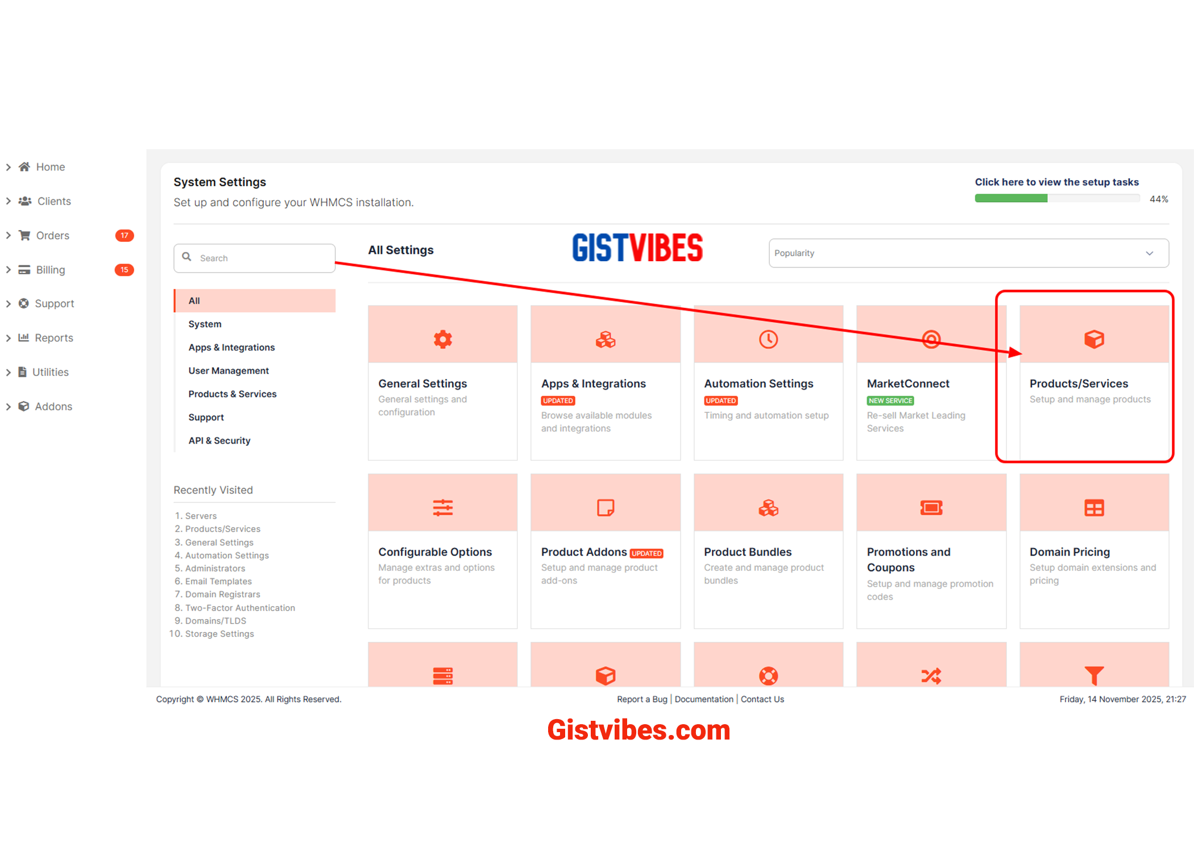Select the Products & Services category filter
The image size is (1194, 852).
pyautogui.click(x=232, y=394)
